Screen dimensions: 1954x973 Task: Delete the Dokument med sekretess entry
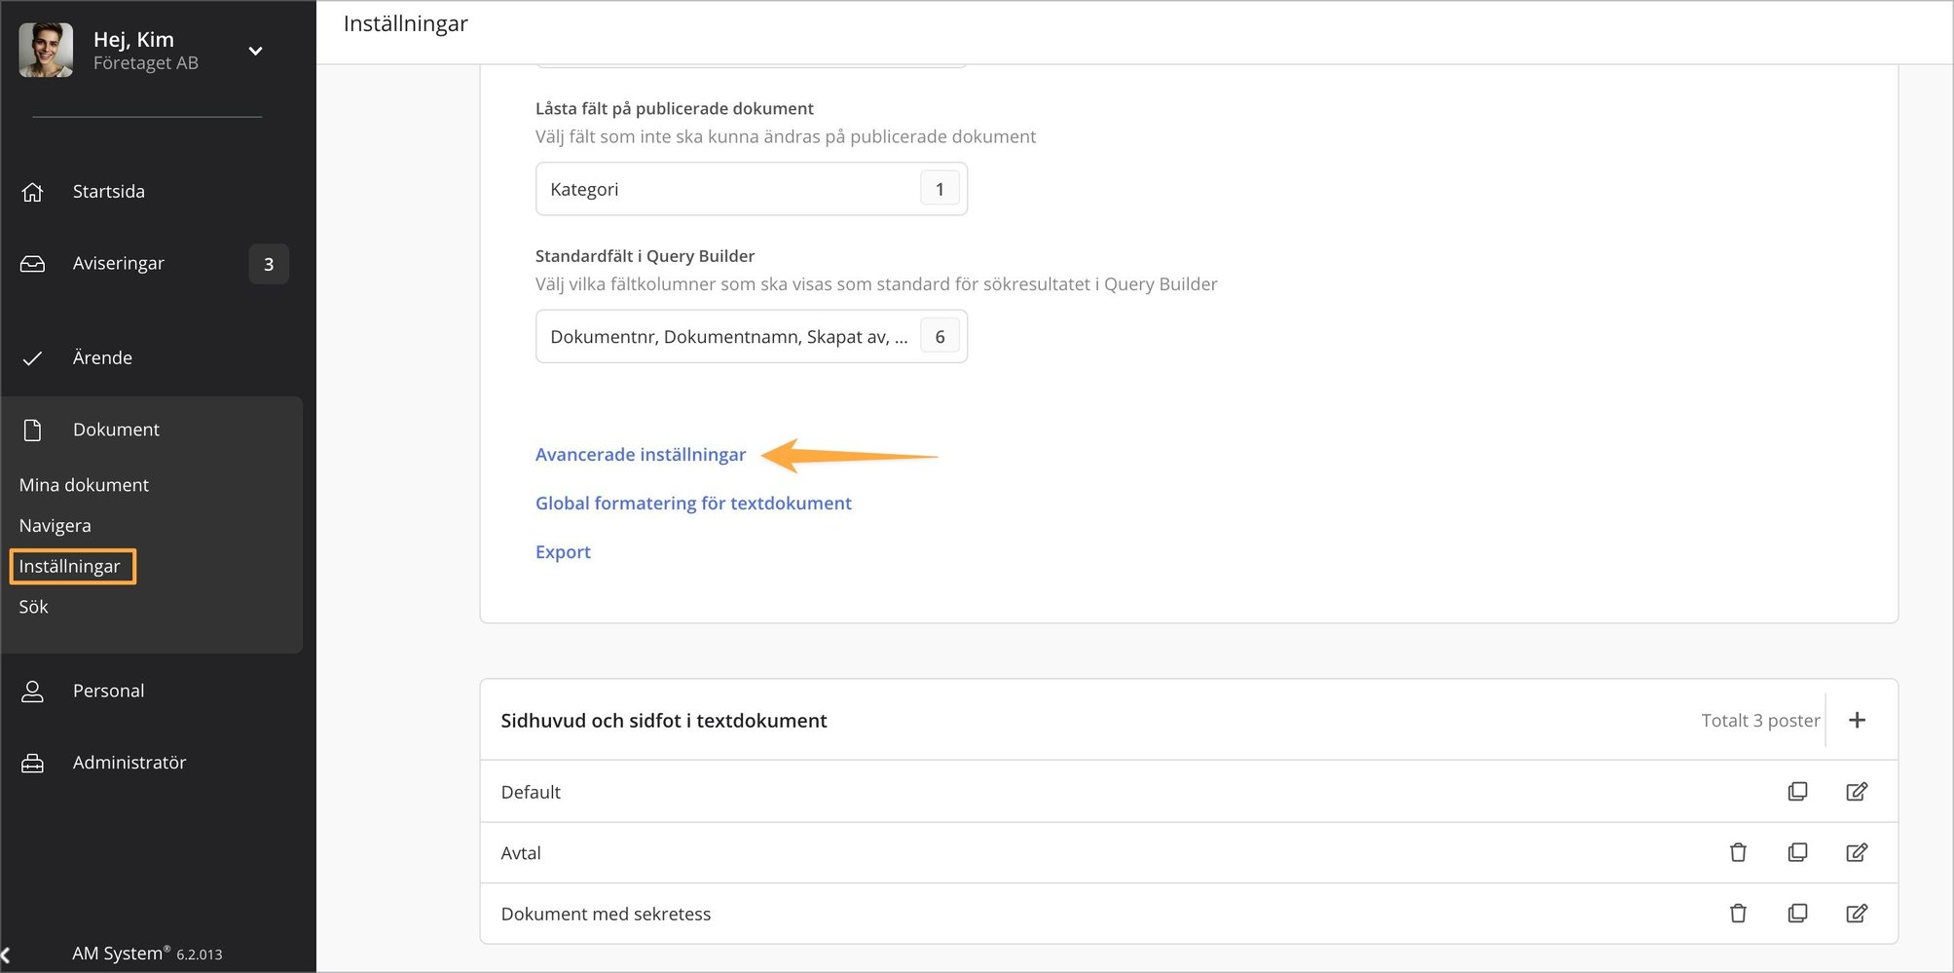tap(1738, 913)
